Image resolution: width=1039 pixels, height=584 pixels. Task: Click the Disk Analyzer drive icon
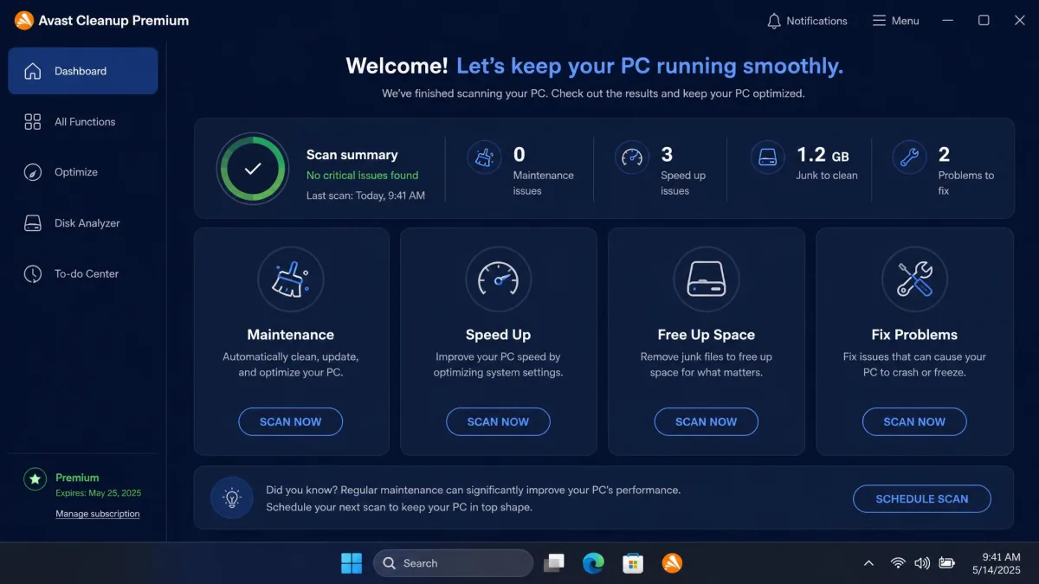(33, 223)
